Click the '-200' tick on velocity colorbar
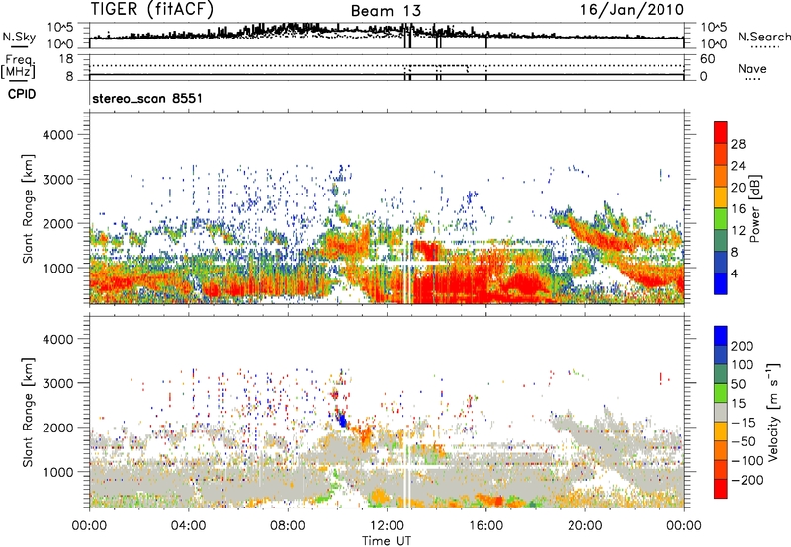Screen dimensions: 791x547 [x=747, y=480]
